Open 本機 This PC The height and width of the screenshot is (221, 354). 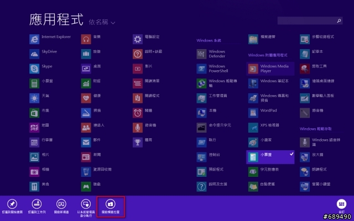(x=206, y=113)
